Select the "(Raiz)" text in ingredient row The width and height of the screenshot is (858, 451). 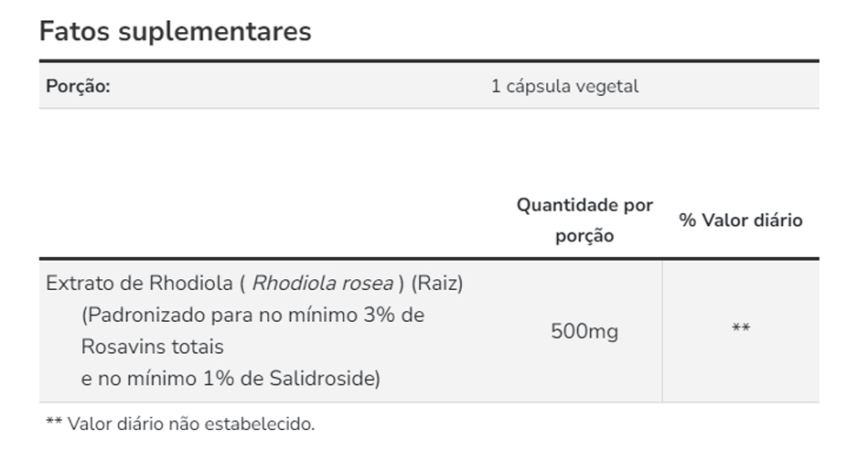[437, 284]
